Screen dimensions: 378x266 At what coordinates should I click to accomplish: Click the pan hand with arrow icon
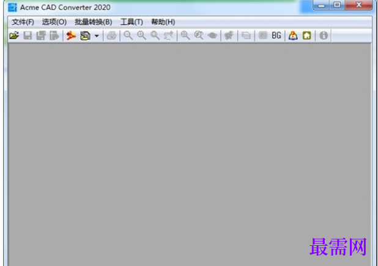[168, 35]
